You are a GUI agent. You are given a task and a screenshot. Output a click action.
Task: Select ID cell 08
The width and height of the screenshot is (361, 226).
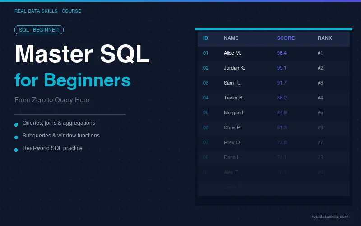pos(206,157)
